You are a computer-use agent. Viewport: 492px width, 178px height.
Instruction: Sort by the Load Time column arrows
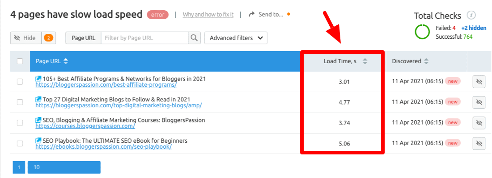click(x=365, y=61)
